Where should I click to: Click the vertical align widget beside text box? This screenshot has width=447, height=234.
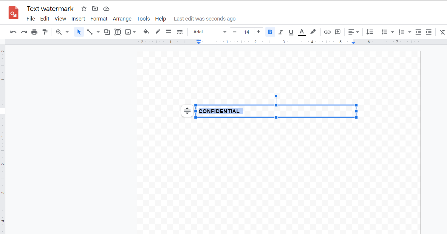tap(187, 111)
